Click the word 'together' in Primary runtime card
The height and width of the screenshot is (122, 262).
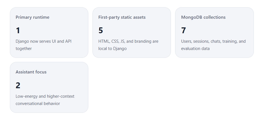coord(24,48)
